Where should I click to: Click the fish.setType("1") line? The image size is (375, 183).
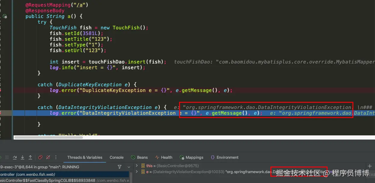pyautogui.click(x=77, y=45)
